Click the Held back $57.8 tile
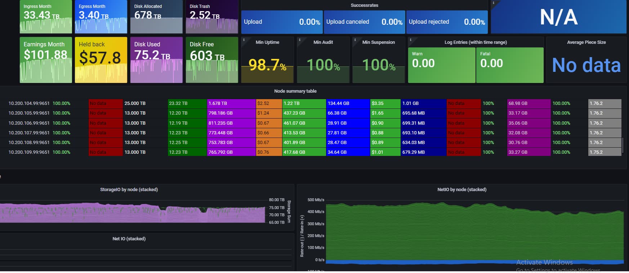 (101, 60)
